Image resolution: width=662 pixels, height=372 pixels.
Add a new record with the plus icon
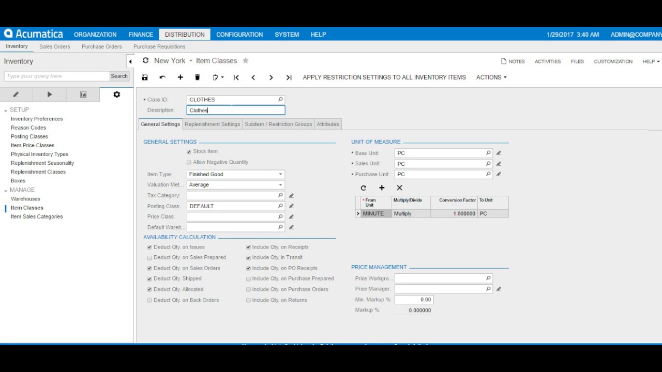(180, 78)
